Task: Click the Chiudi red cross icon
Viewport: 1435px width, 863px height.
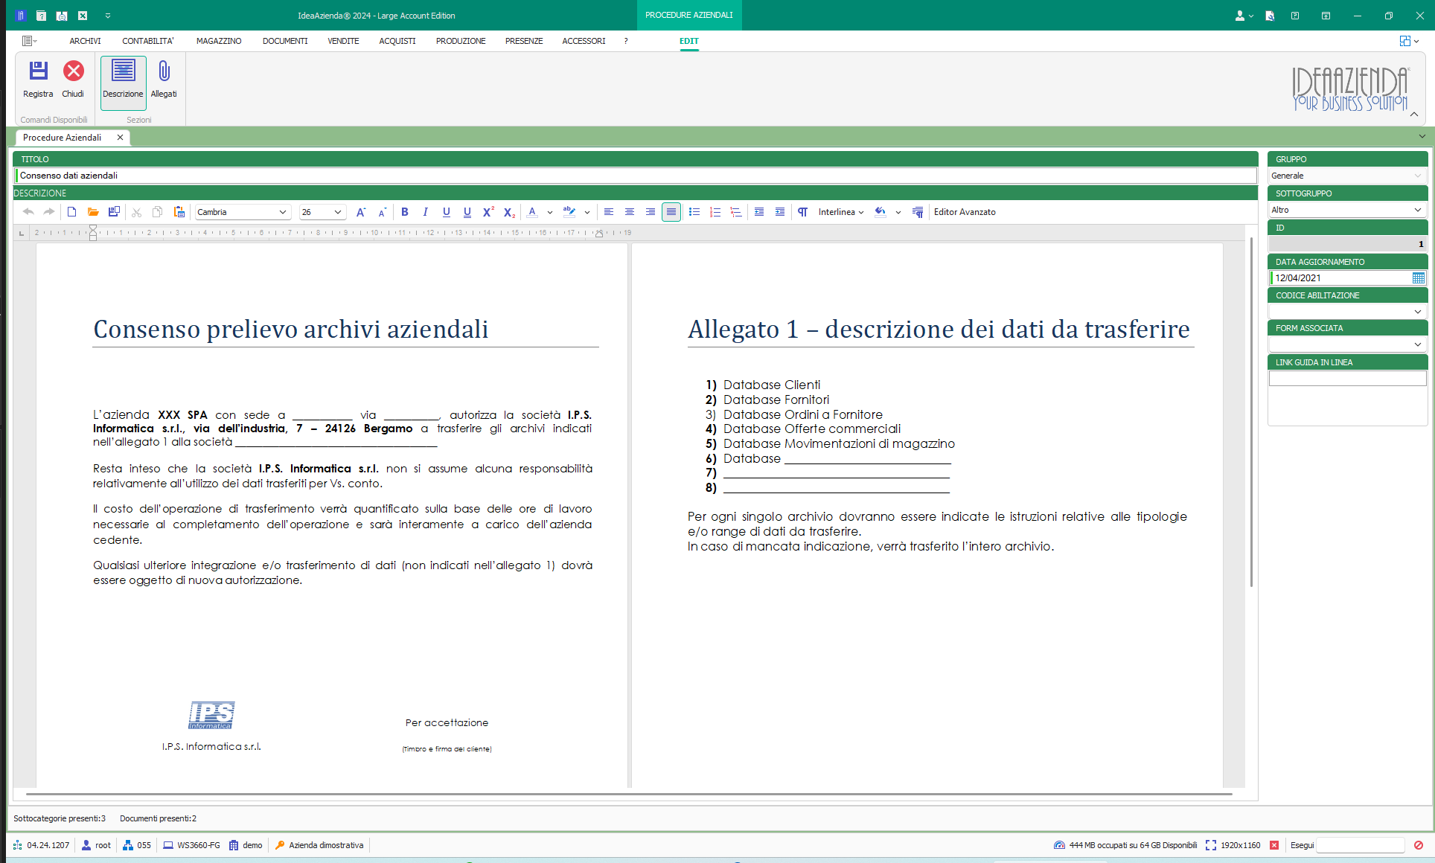Action: click(x=73, y=71)
